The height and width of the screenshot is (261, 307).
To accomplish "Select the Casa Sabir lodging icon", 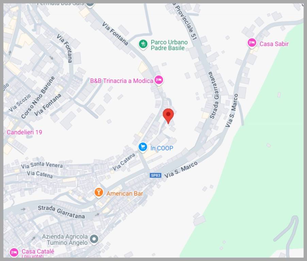I will (x=252, y=43).
